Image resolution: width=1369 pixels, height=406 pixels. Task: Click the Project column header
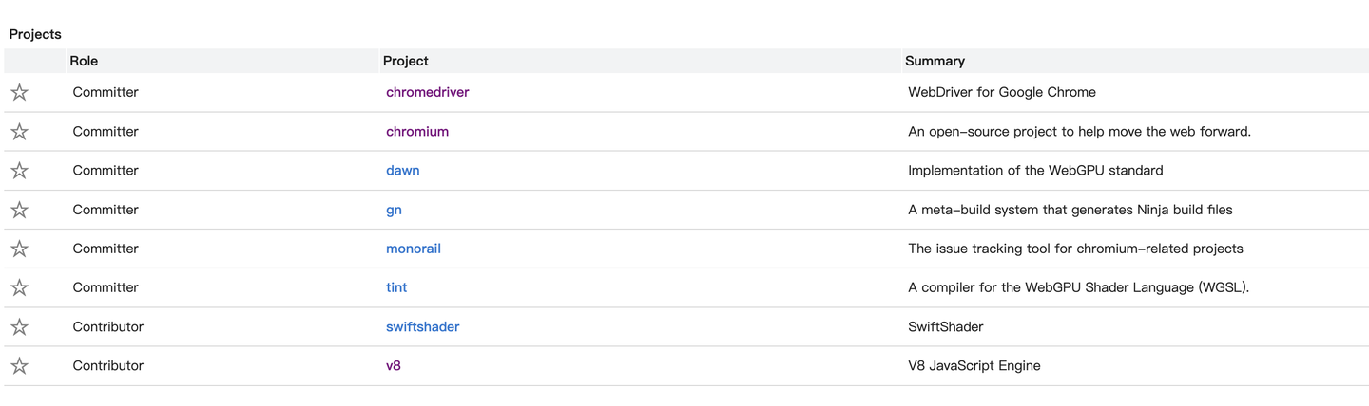point(405,61)
